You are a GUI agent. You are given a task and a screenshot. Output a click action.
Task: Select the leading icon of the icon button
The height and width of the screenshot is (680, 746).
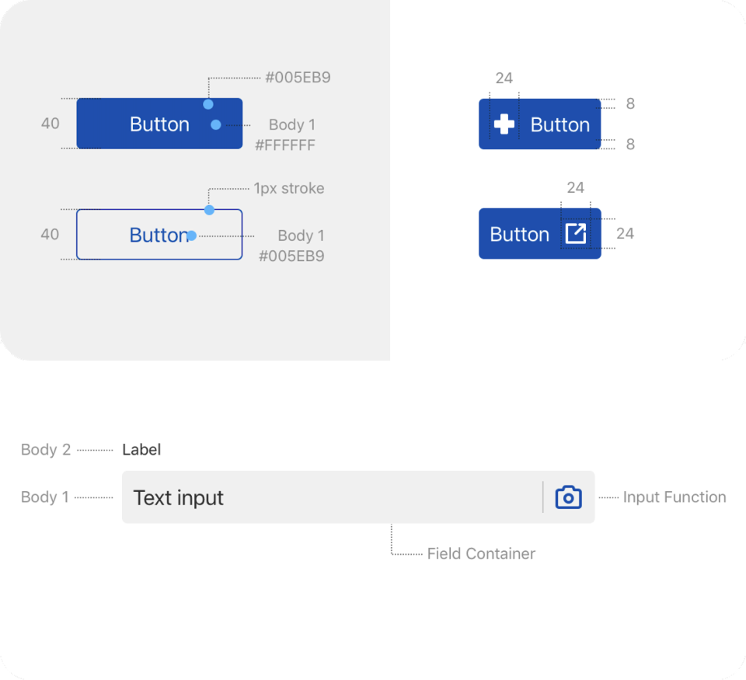[504, 124]
